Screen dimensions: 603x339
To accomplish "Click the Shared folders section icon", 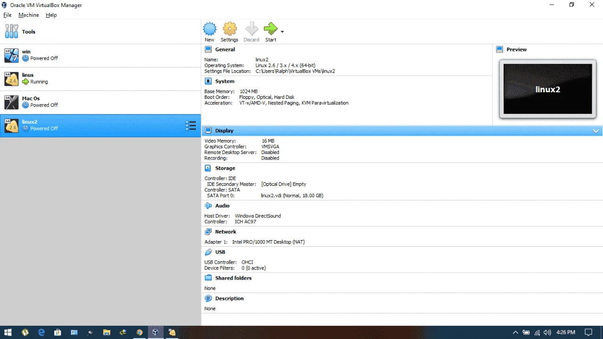I will pos(208,278).
